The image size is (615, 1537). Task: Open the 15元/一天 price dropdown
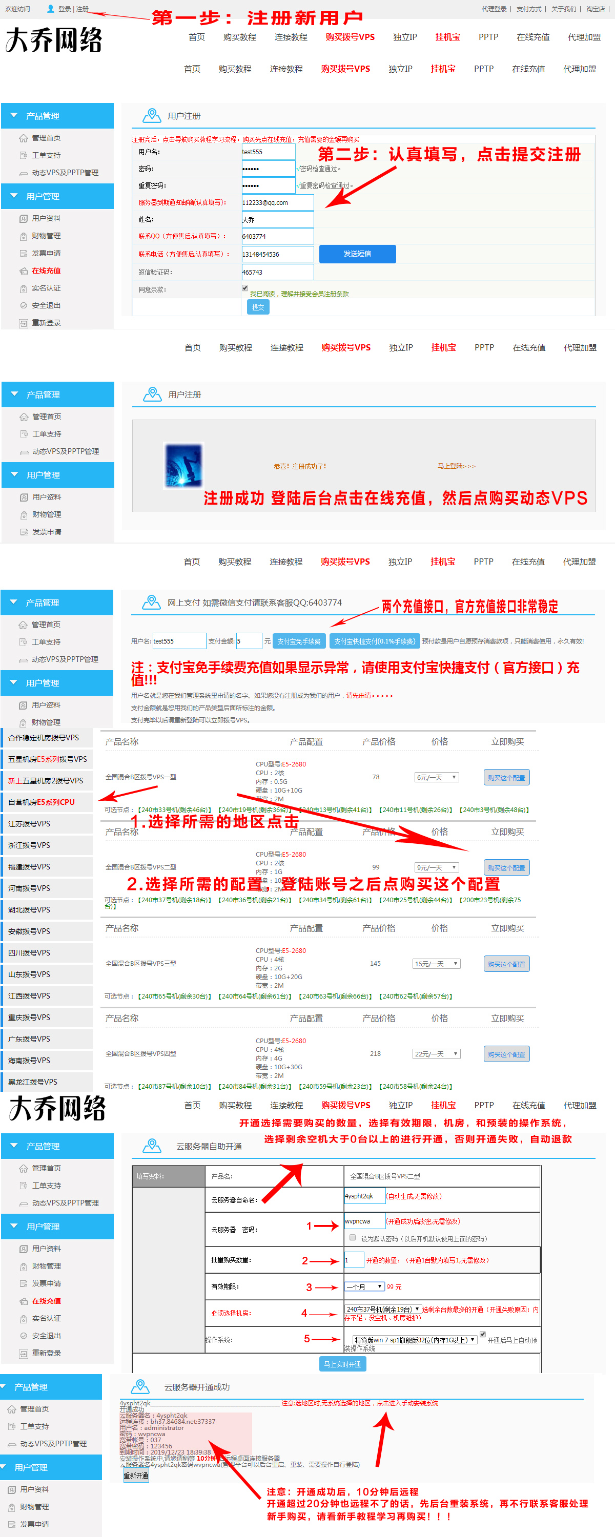437,964
